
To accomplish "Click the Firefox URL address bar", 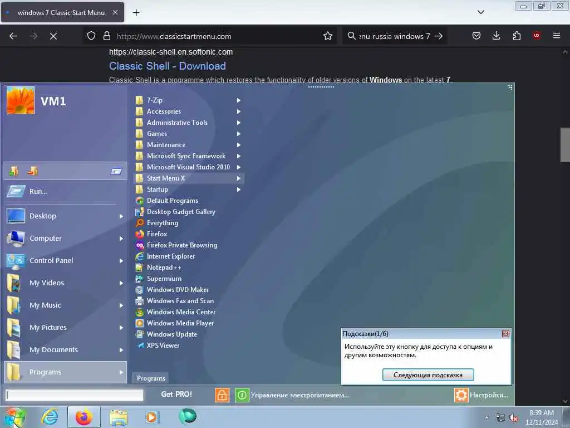I will (218, 36).
